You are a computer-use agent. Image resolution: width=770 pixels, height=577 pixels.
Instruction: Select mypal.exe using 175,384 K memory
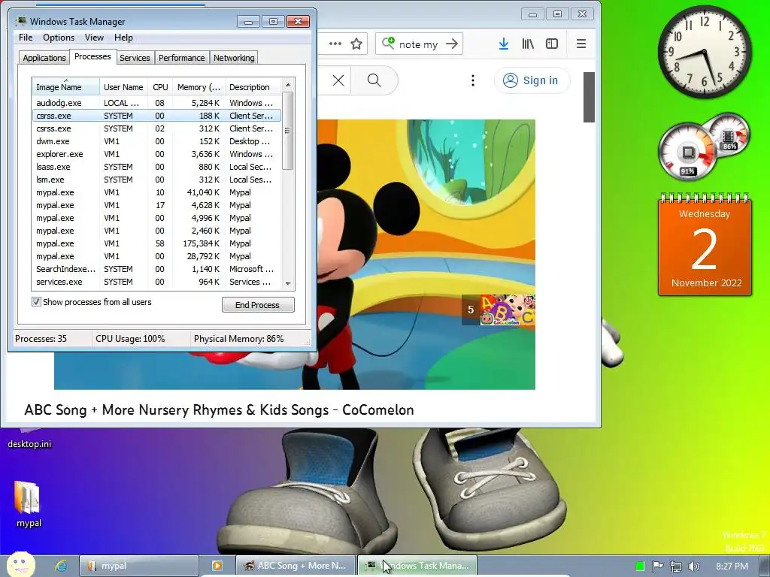(x=156, y=243)
